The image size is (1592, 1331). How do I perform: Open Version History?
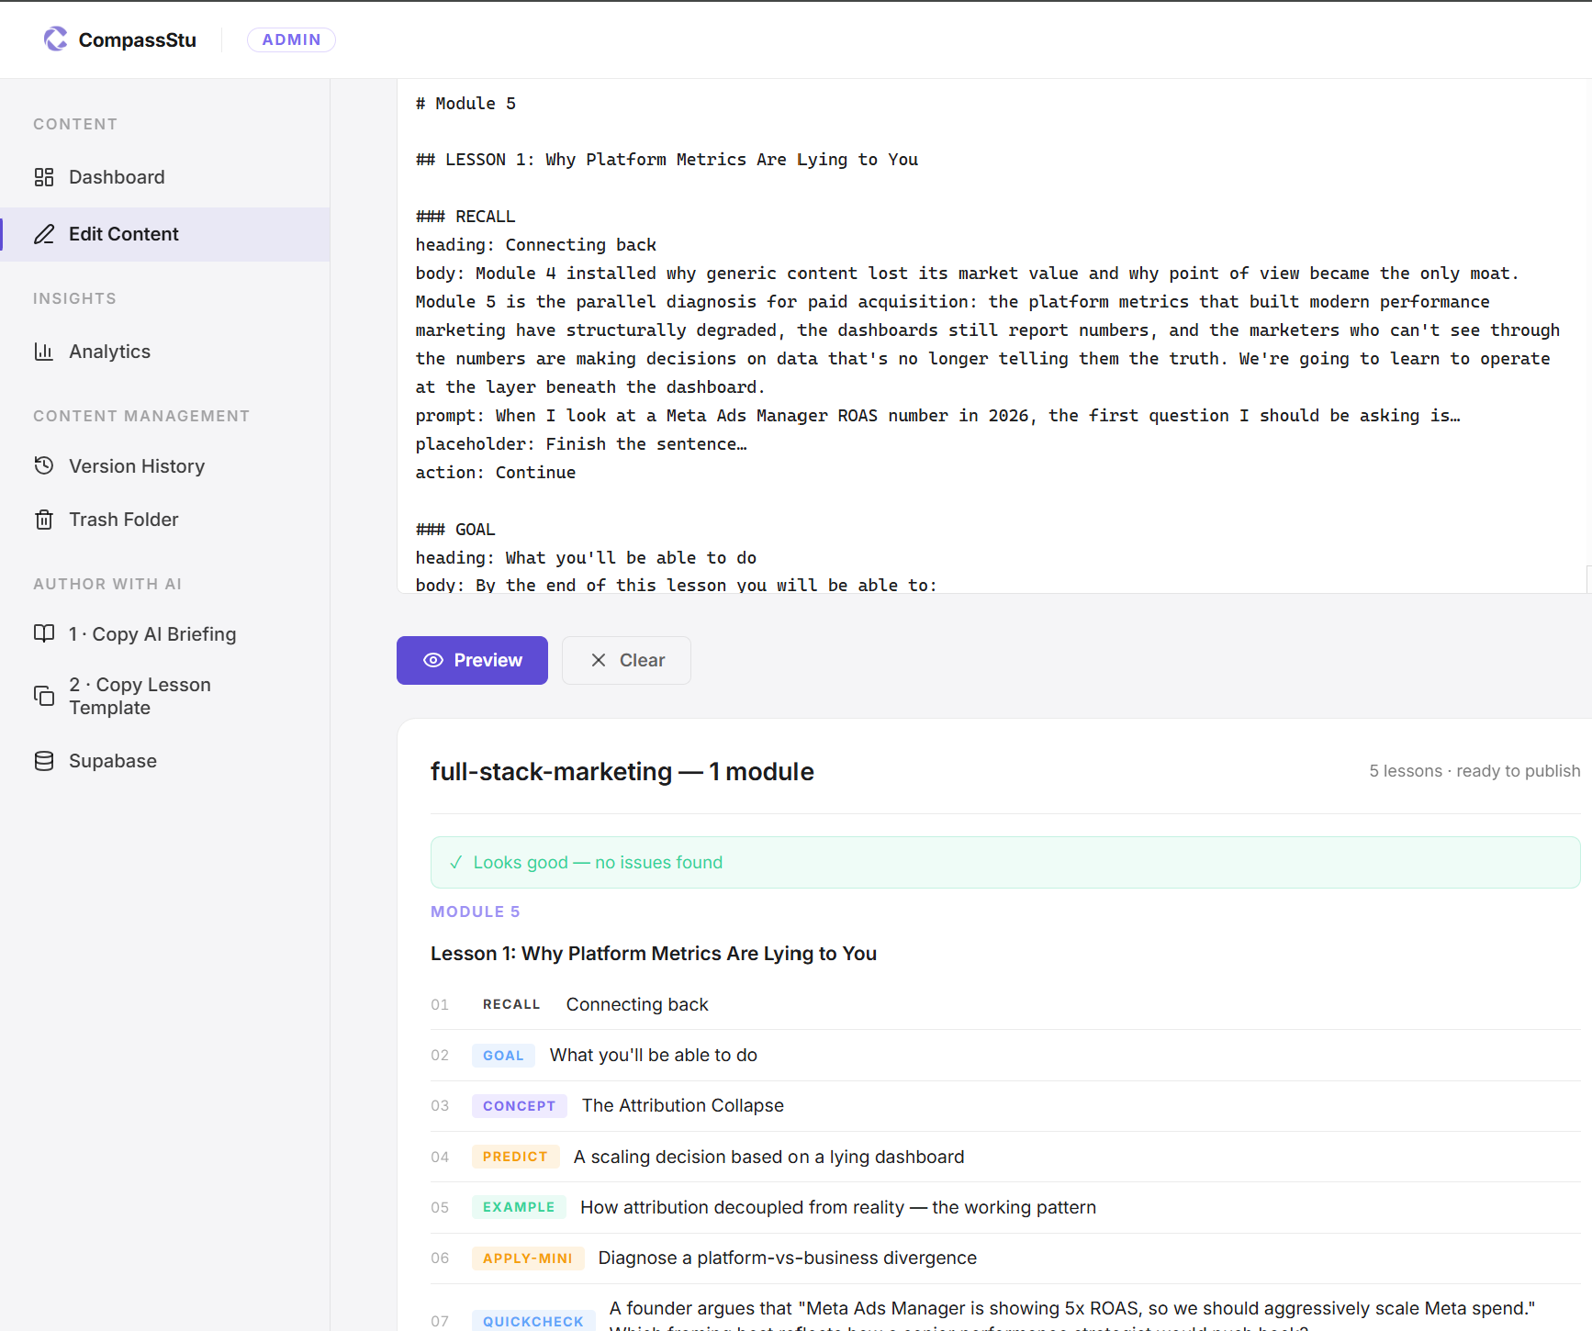click(x=165, y=465)
